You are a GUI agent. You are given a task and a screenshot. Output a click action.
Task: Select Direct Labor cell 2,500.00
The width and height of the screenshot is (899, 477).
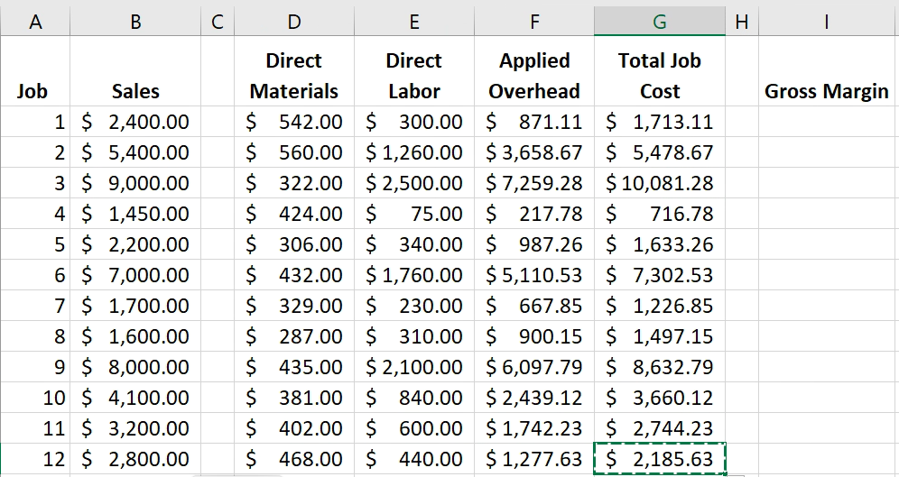pyautogui.click(x=414, y=183)
